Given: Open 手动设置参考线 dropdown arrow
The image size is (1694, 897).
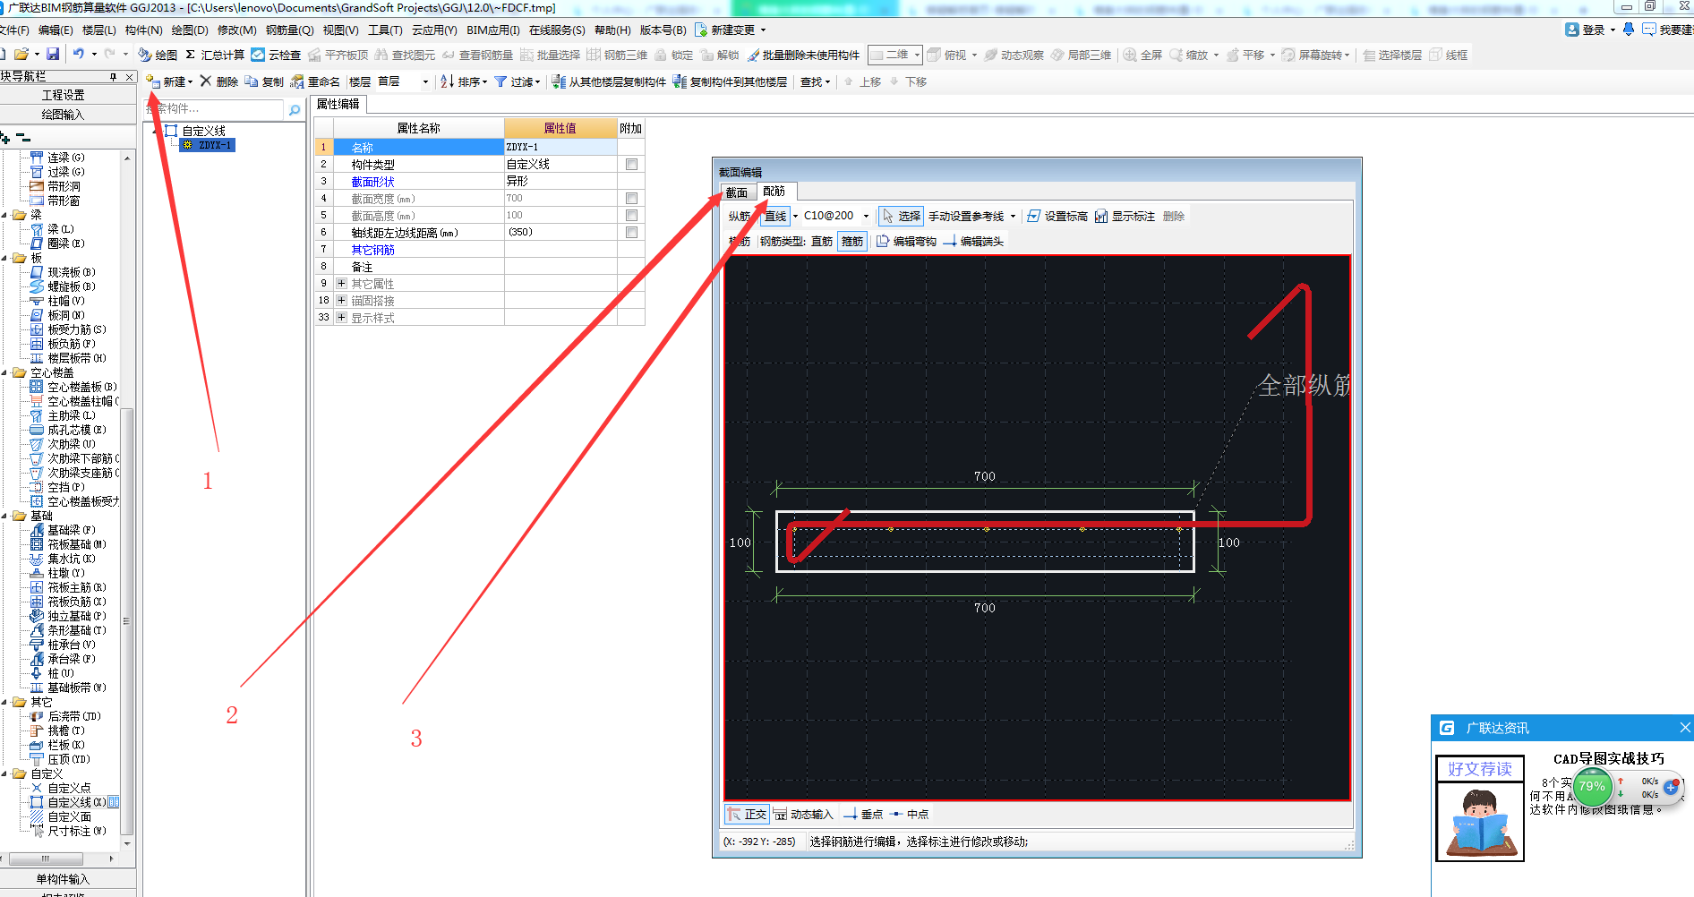Looking at the screenshot, I should (1013, 216).
